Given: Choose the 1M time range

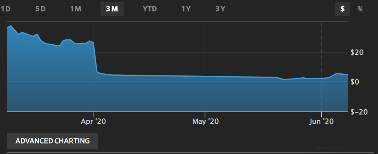Looking at the screenshot, I should [x=76, y=9].
